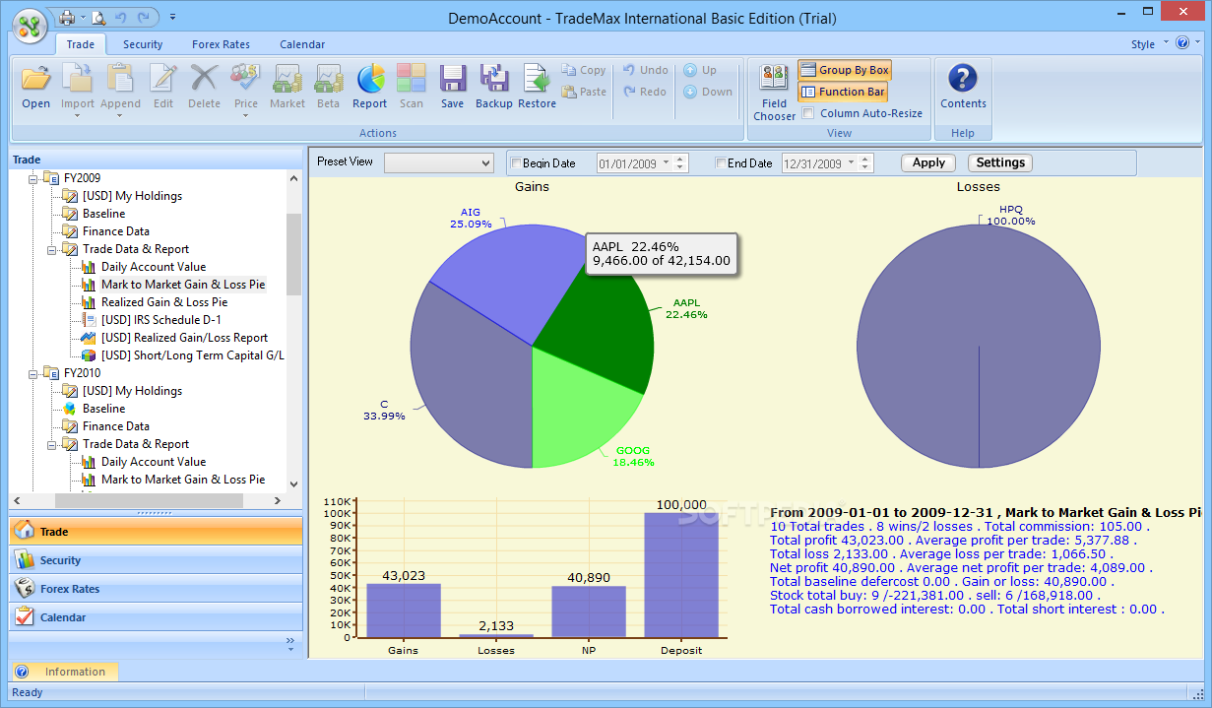This screenshot has width=1212, height=708.
Task: Click Paste in the ribbon
Action: coord(585,92)
